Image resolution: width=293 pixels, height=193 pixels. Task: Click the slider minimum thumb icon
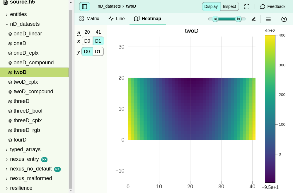[x=215, y=19]
